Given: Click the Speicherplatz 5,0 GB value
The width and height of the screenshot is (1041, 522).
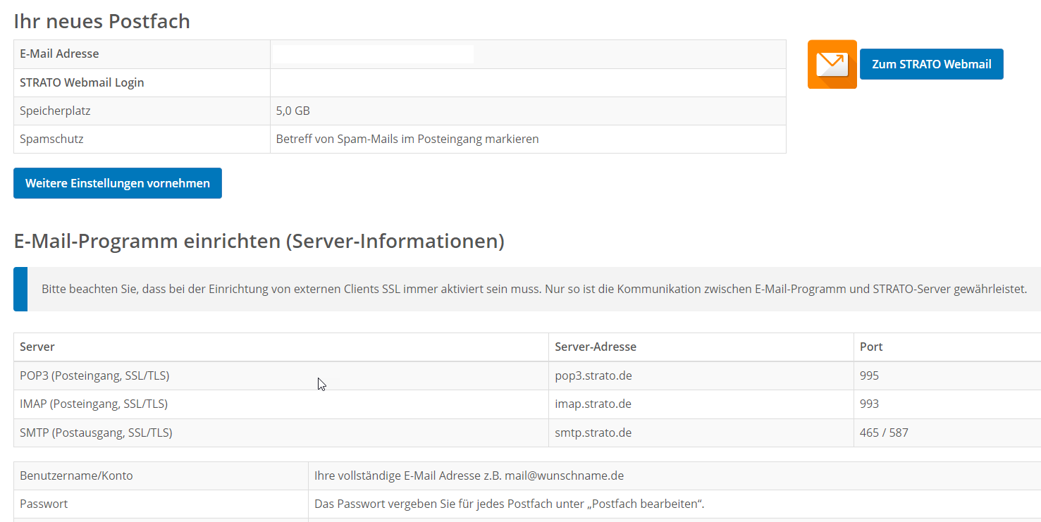Looking at the screenshot, I should [x=292, y=111].
